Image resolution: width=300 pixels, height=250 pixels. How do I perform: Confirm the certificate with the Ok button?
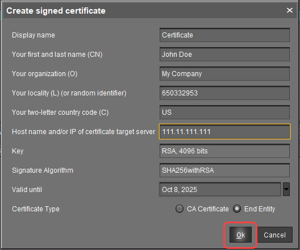coord(240,235)
